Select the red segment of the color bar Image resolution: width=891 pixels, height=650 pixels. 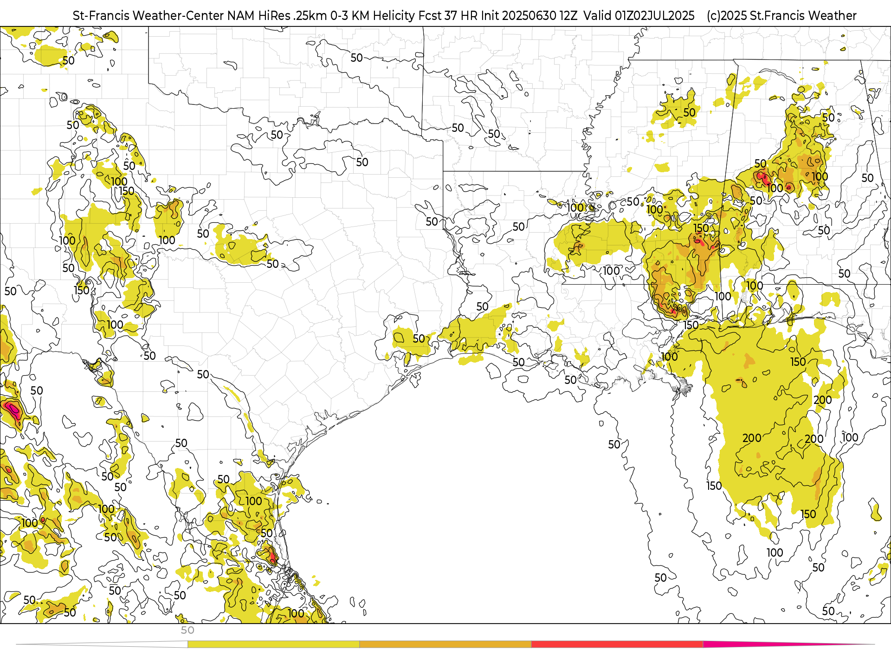point(617,644)
